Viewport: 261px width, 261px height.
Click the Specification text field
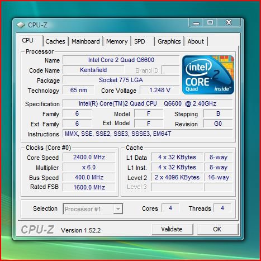(148, 103)
